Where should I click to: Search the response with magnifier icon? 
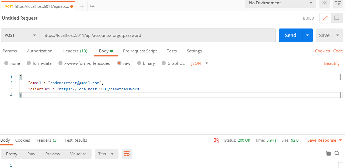click(x=337, y=153)
